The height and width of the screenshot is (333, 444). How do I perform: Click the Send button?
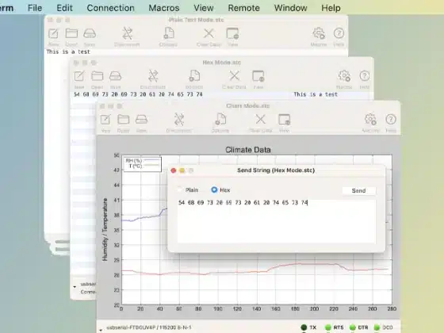358,190
